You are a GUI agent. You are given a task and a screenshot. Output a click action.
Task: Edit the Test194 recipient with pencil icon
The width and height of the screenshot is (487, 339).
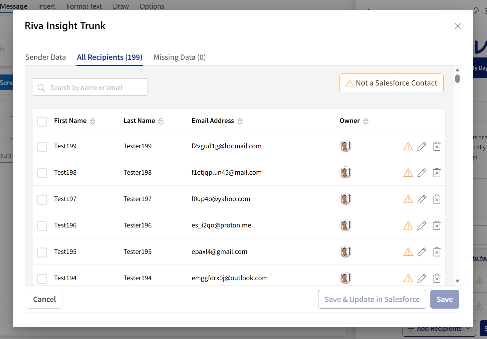(x=422, y=278)
